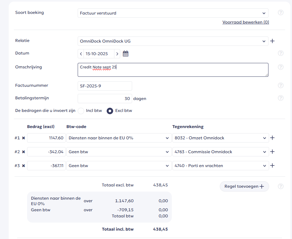Delete booking line #3 with X

click(x=23, y=166)
